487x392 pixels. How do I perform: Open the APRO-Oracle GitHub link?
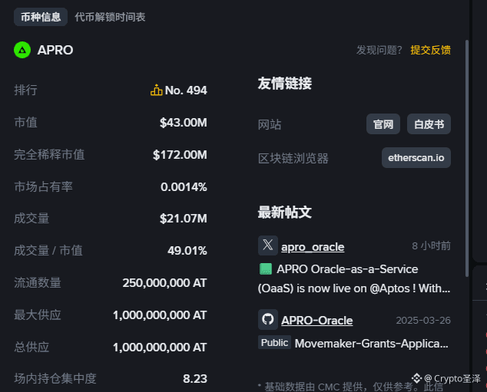pos(316,321)
